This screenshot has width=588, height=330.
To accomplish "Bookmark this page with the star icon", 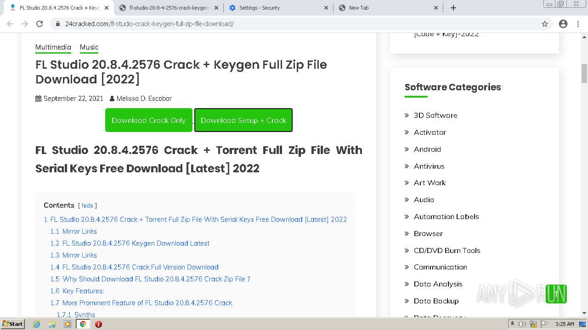I will [x=545, y=24].
